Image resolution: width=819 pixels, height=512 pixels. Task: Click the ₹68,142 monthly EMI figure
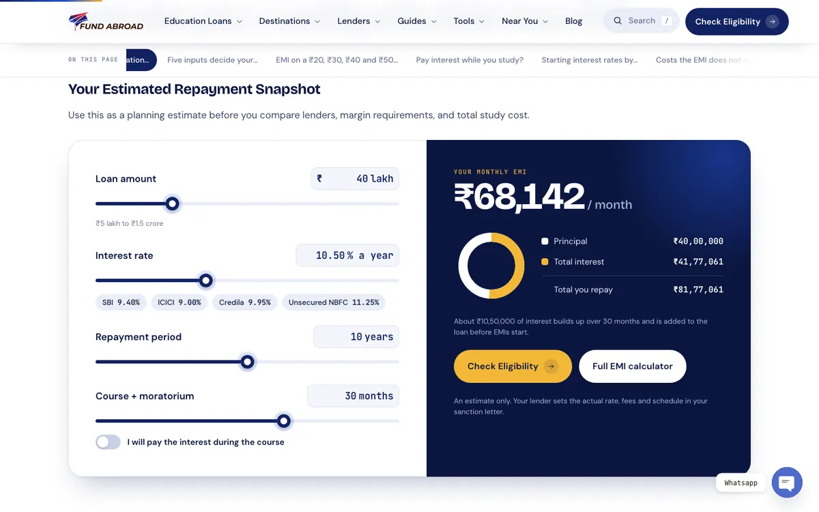519,197
